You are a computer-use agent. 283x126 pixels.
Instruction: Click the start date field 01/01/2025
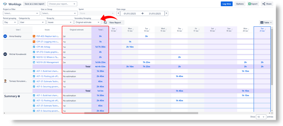point(129,14)
